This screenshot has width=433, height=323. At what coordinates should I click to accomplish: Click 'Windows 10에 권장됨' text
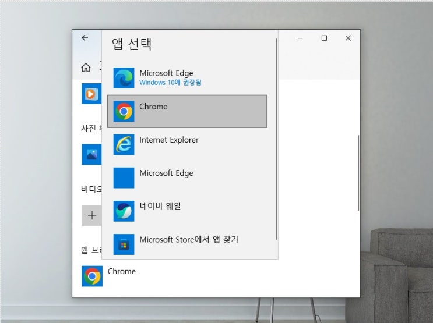coord(170,83)
